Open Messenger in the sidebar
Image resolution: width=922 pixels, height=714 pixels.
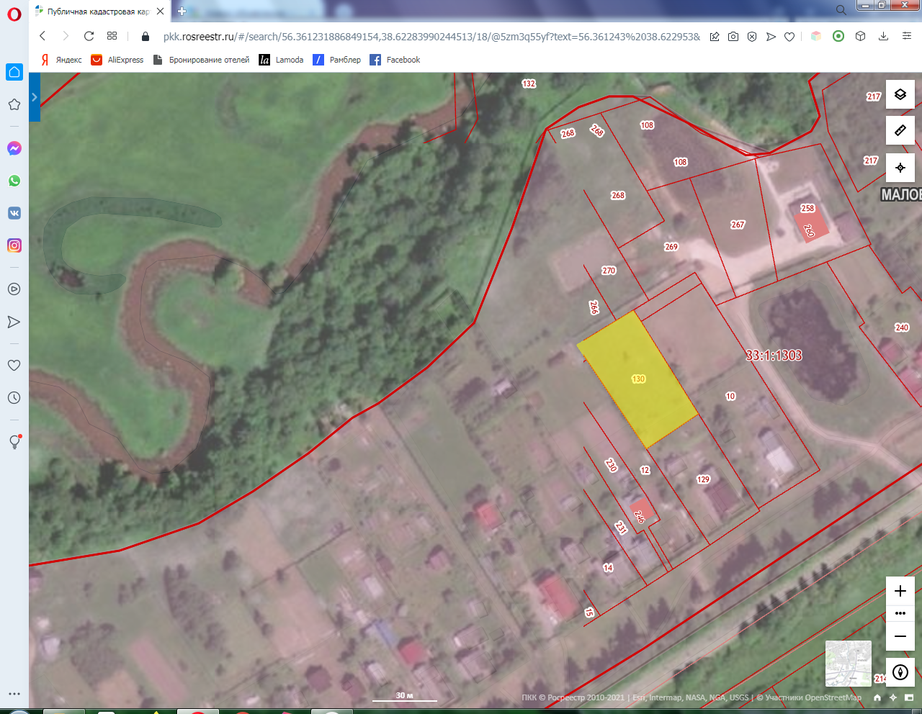14,148
